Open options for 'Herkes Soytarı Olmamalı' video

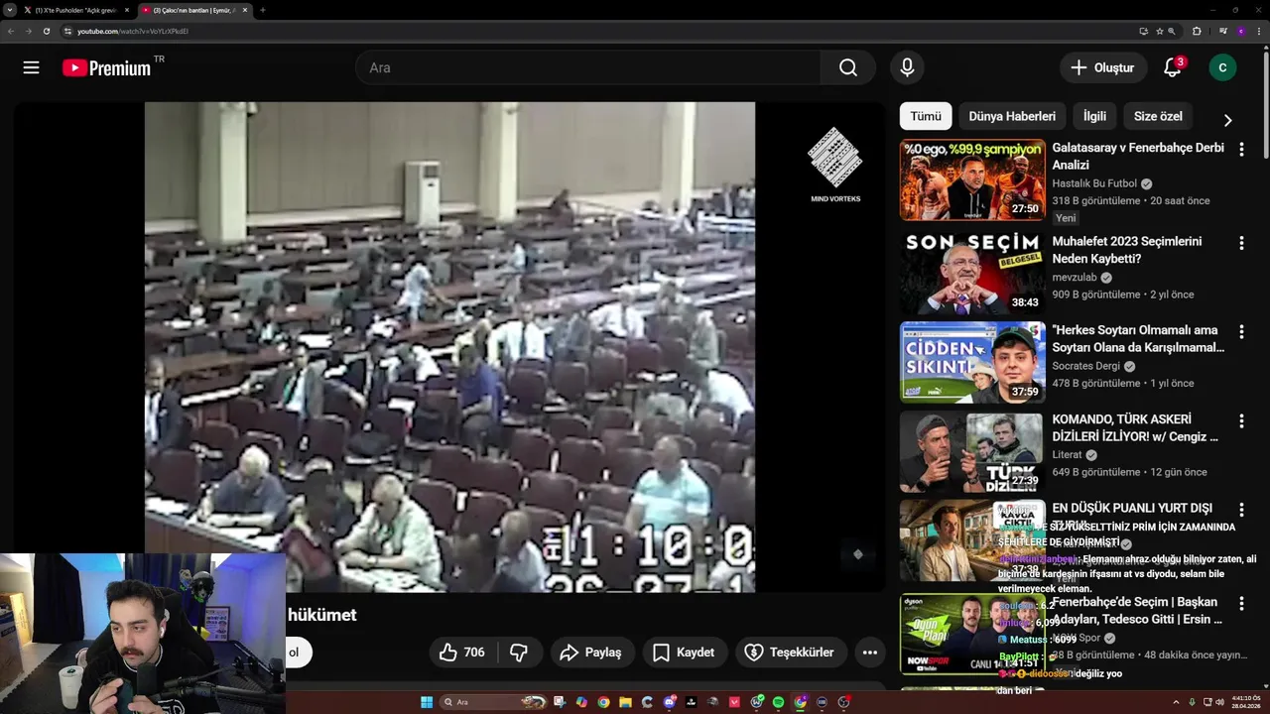(x=1241, y=332)
